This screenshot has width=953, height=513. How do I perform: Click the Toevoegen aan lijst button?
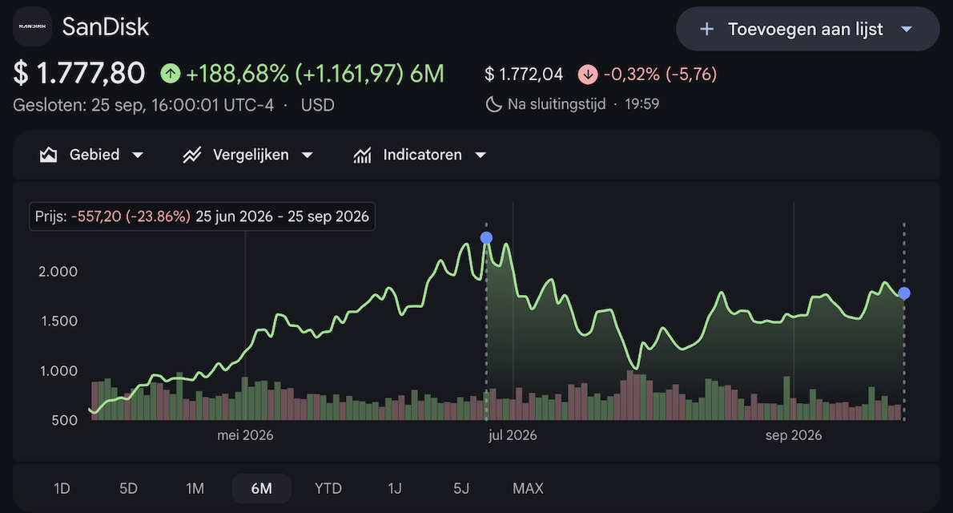pos(808,29)
